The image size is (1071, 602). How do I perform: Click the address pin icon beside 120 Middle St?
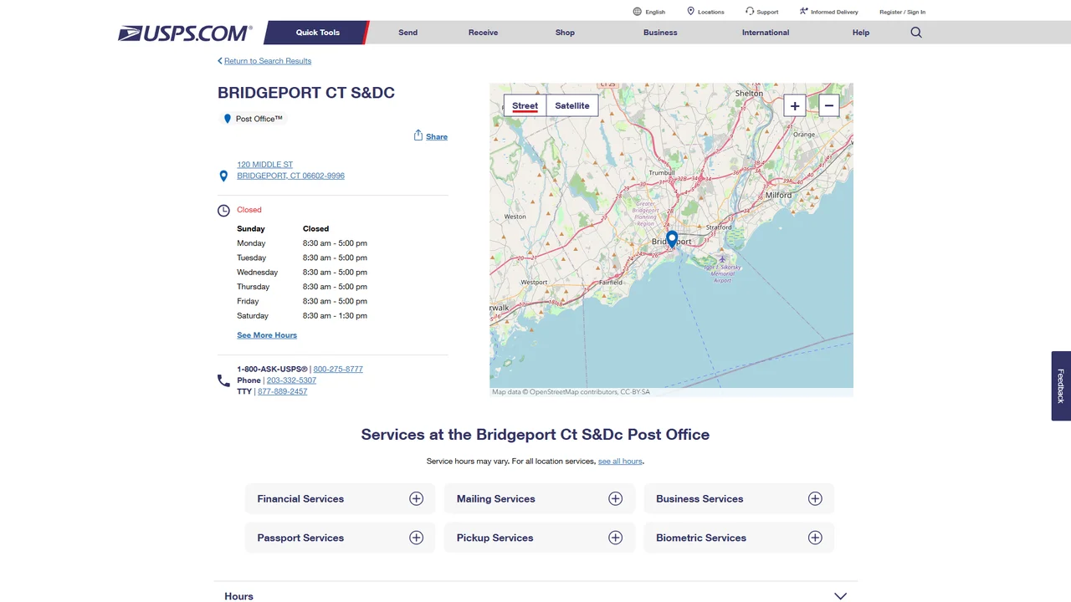pyautogui.click(x=223, y=176)
